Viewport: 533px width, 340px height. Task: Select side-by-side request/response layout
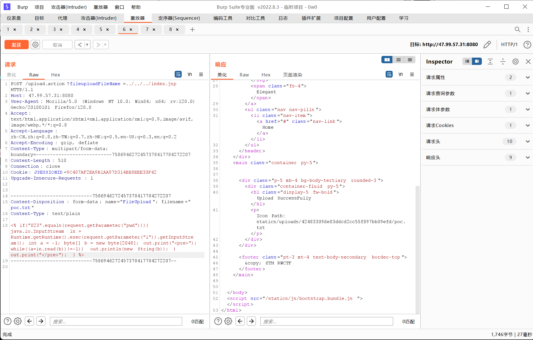pyautogui.click(x=387, y=60)
